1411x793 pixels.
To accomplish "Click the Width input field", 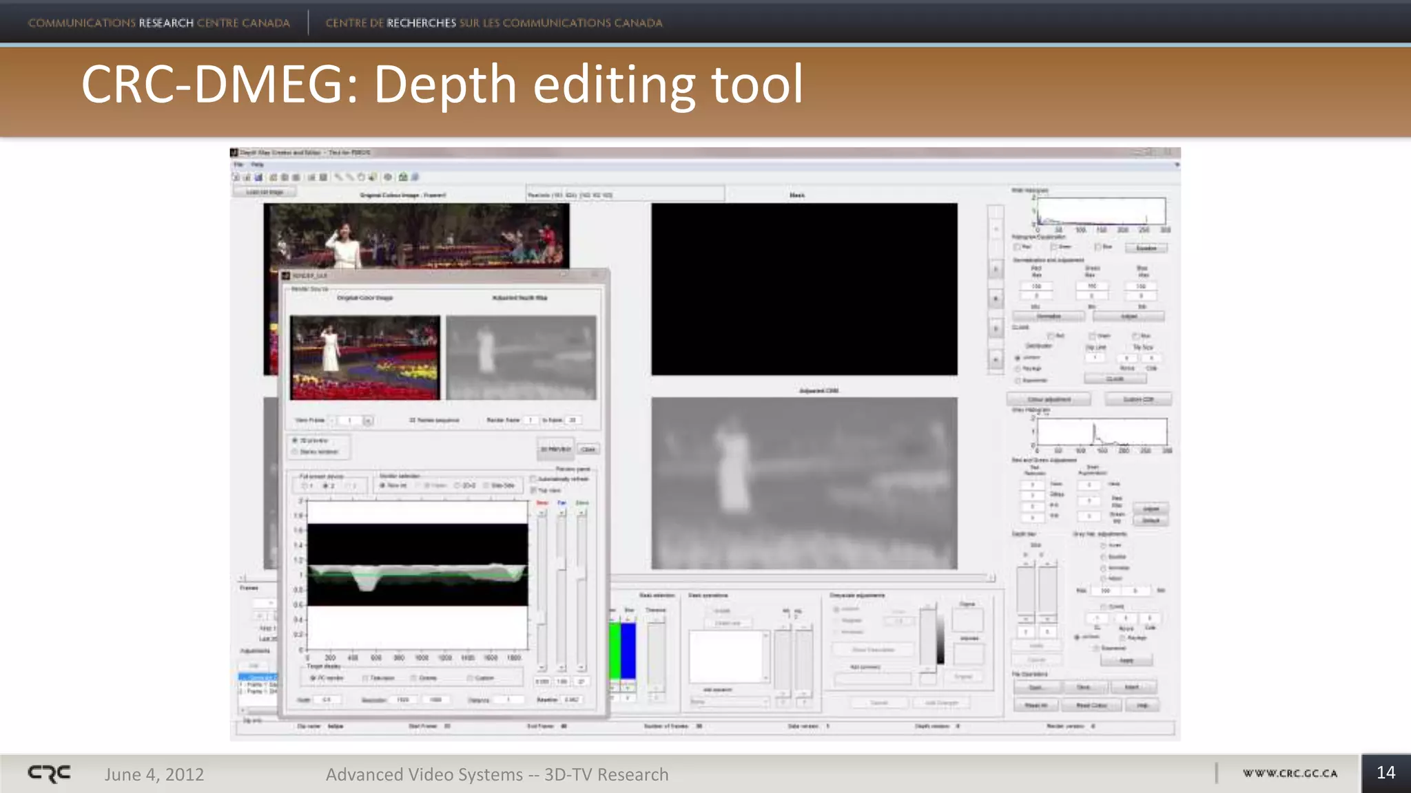I will 327,699.
